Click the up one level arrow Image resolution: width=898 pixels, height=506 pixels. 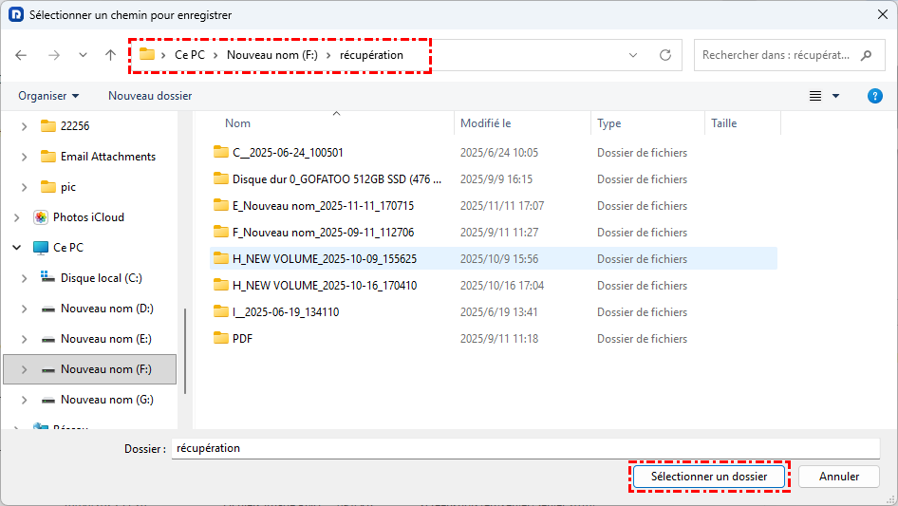[111, 55]
